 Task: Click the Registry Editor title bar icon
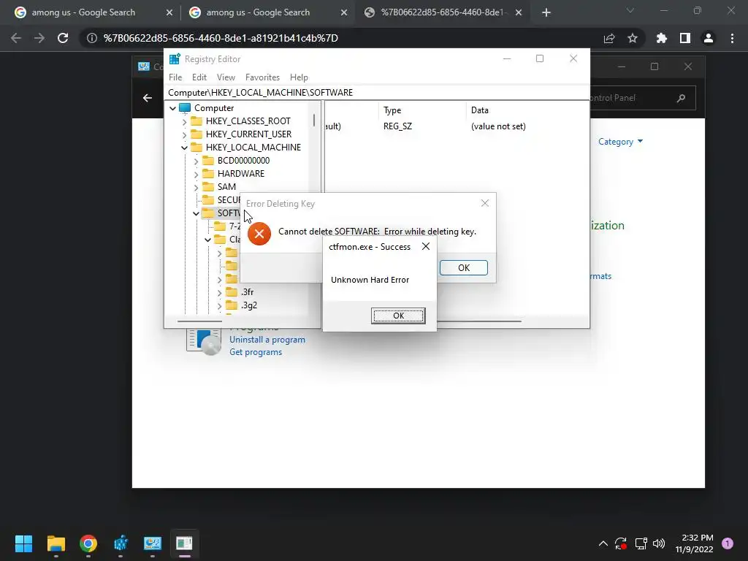[x=175, y=58]
